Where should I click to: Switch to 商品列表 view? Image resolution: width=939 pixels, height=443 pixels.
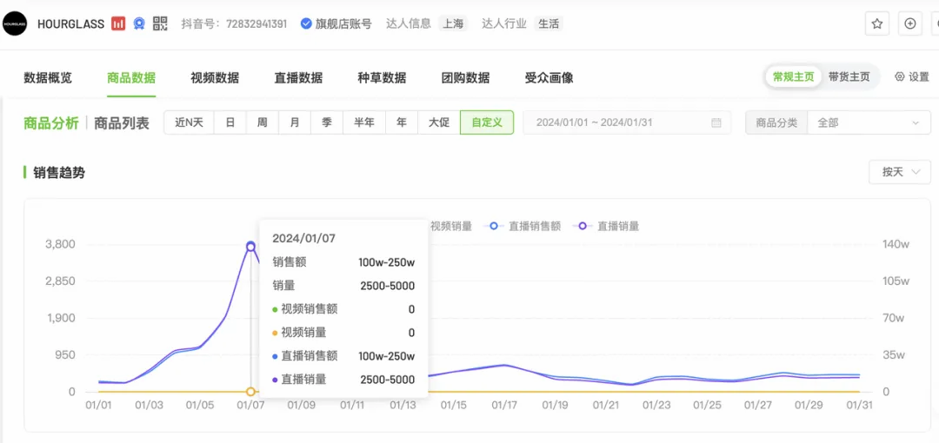pos(122,122)
